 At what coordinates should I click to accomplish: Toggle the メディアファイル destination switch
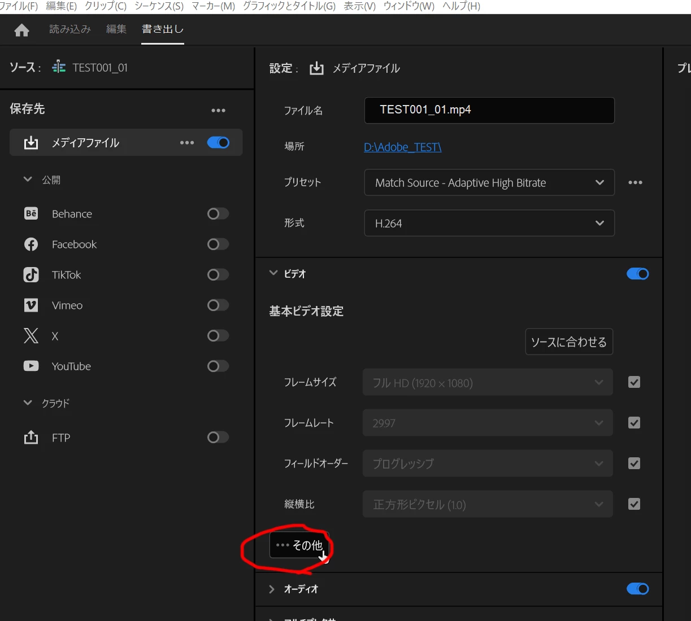click(218, 142)
